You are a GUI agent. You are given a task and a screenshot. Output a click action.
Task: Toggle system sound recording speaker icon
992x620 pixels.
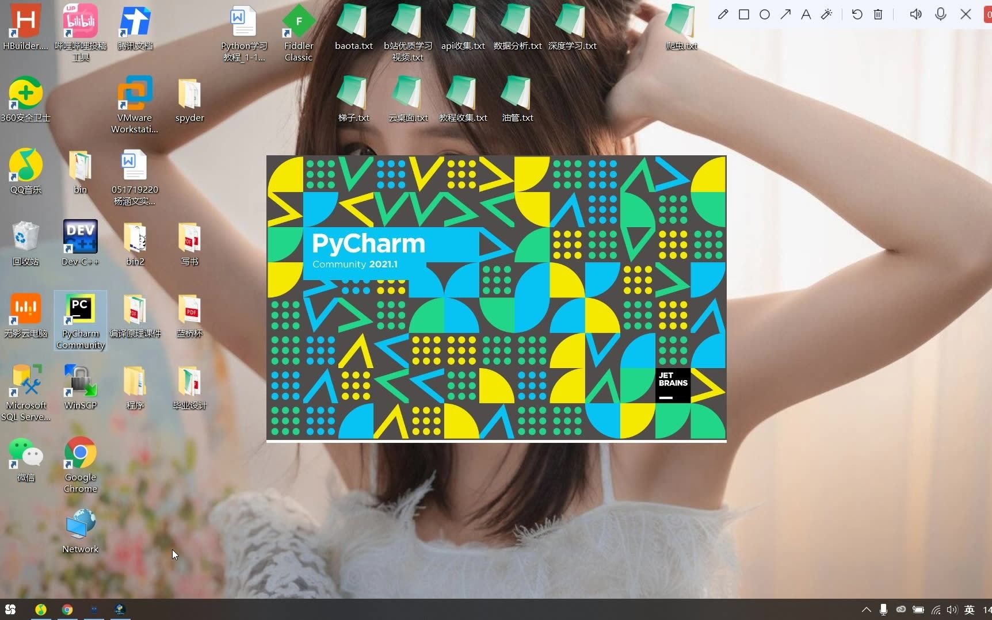[915, 14]
